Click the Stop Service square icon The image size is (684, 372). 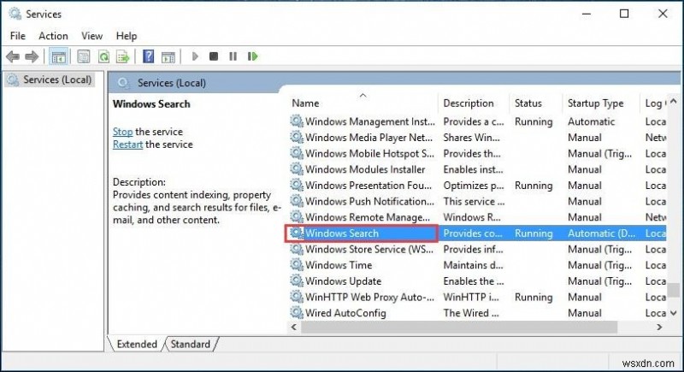pyautogui.click(x=214, y=56)
